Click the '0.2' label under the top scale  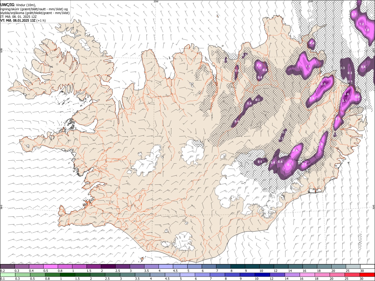(2, 271)
